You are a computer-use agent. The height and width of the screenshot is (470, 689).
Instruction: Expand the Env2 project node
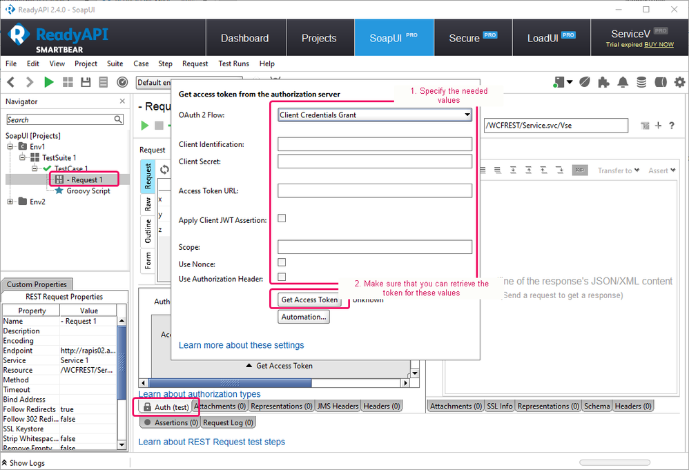10,202
